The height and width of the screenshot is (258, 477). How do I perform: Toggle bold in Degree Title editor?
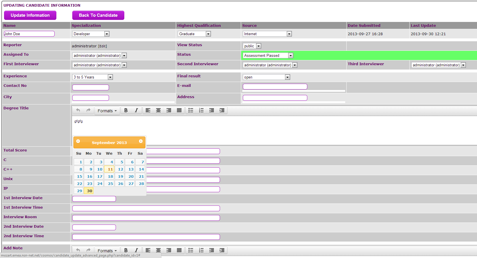[x=126, y=110]
